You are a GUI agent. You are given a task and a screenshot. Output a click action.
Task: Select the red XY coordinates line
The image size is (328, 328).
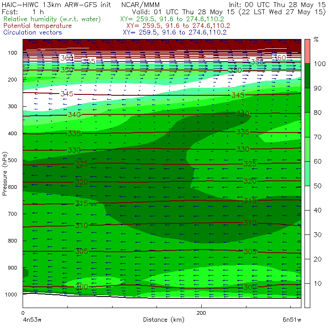(x=178, y=26)
